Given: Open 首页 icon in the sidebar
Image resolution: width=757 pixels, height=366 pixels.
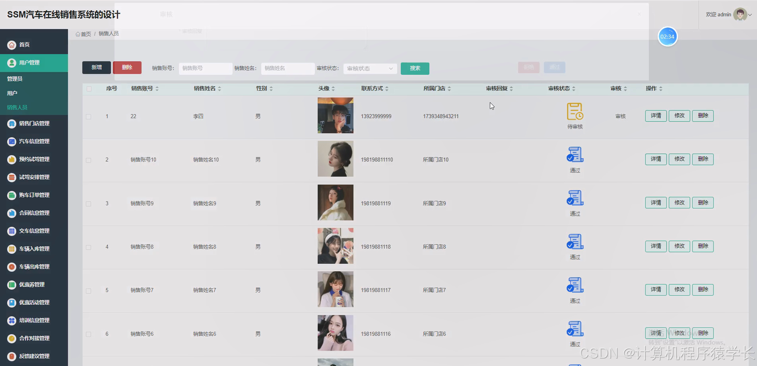Looking at the screenshot, I should point(12,45).
